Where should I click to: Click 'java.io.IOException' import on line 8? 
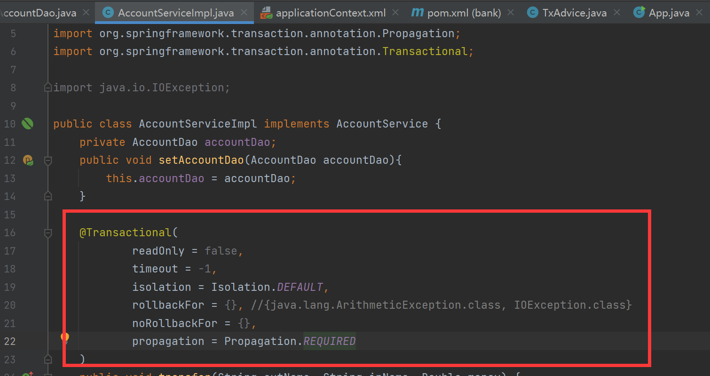click(162, 88)
